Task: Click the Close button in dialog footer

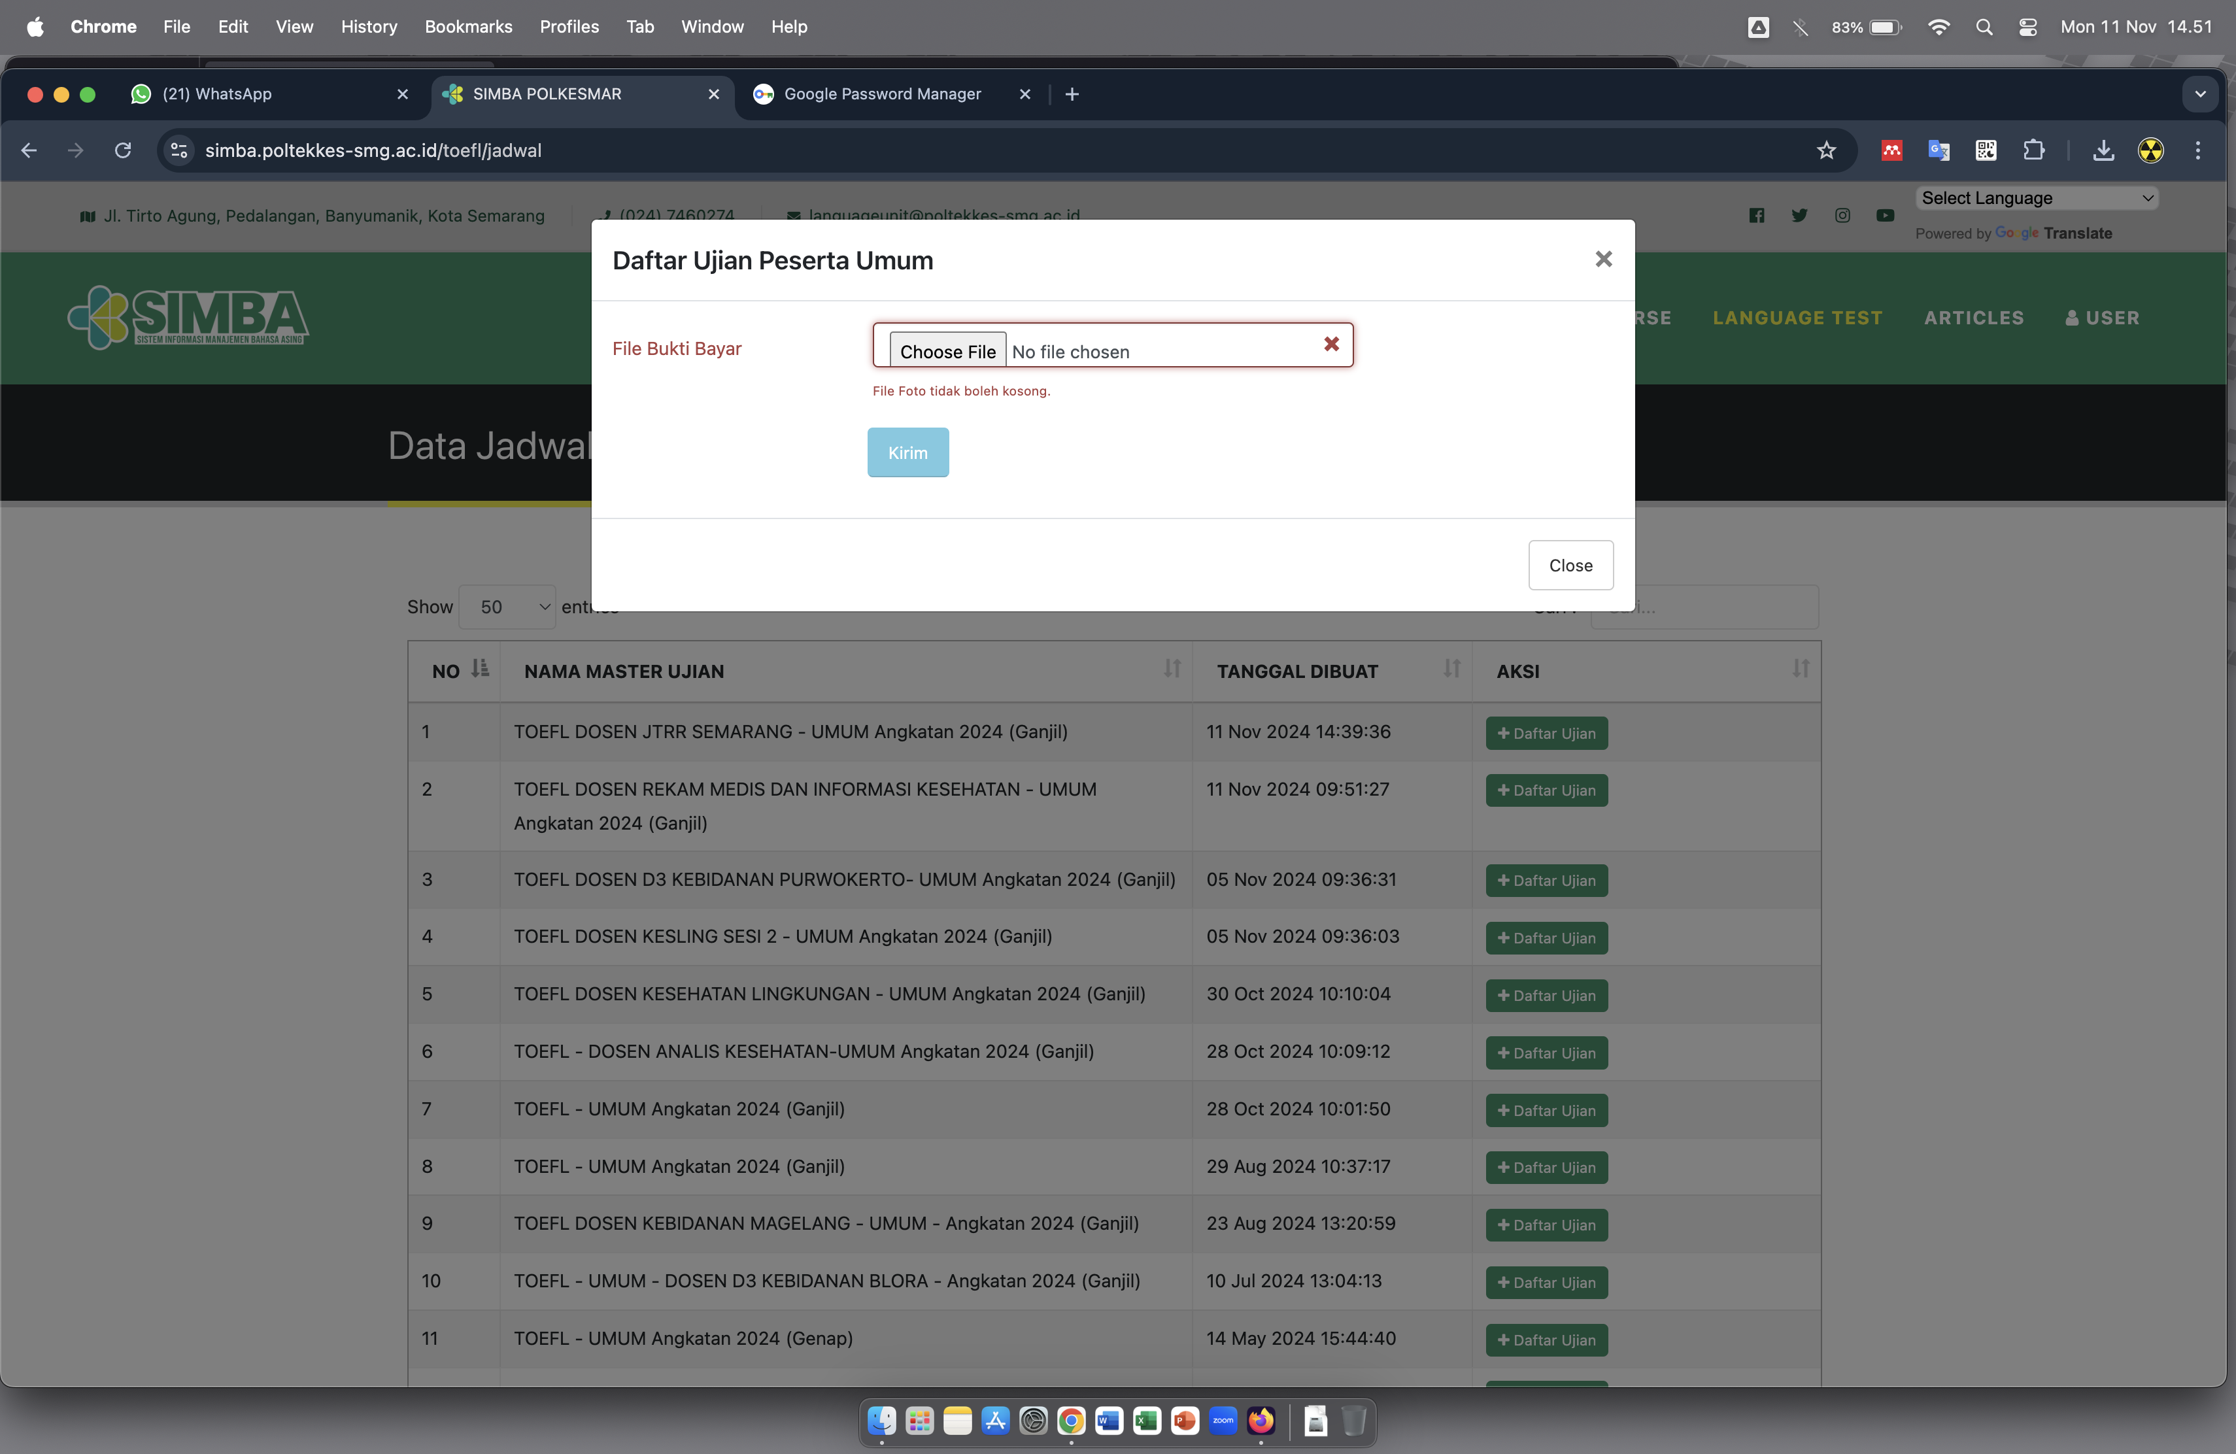Action: pos(1570,566)
